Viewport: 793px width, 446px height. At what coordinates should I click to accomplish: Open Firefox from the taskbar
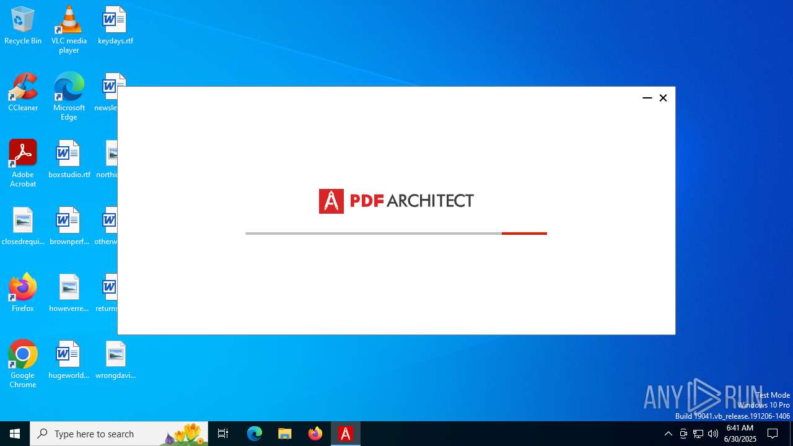(315, 434)
